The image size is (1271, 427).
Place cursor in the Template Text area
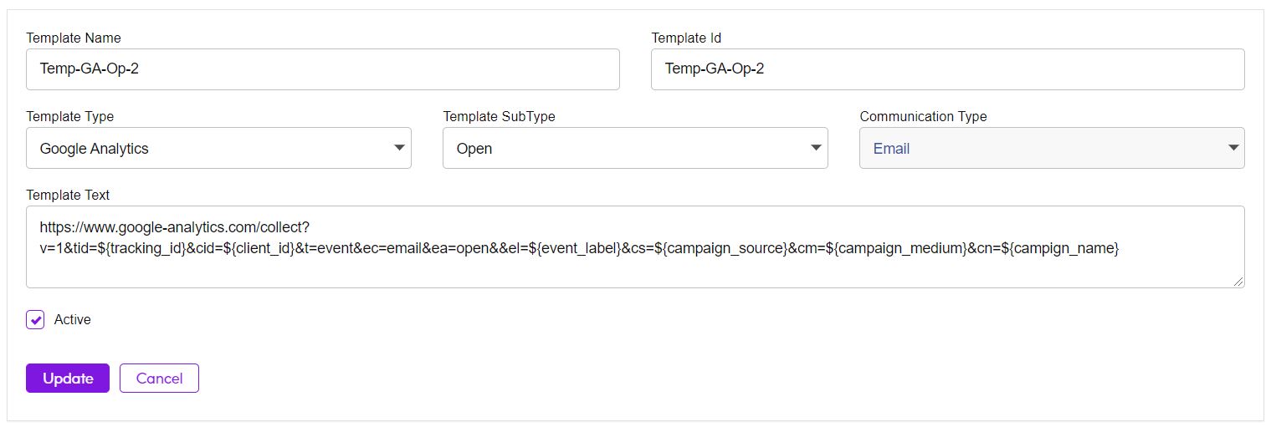tap(635, 247)
